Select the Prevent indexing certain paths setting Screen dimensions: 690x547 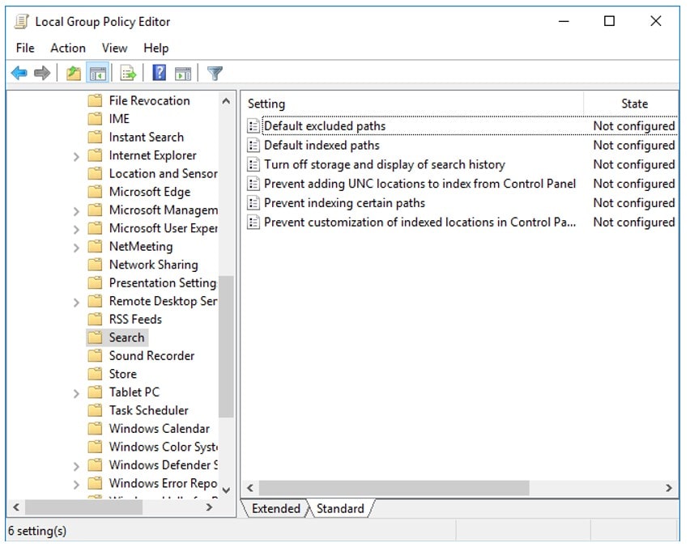point(344,202)
